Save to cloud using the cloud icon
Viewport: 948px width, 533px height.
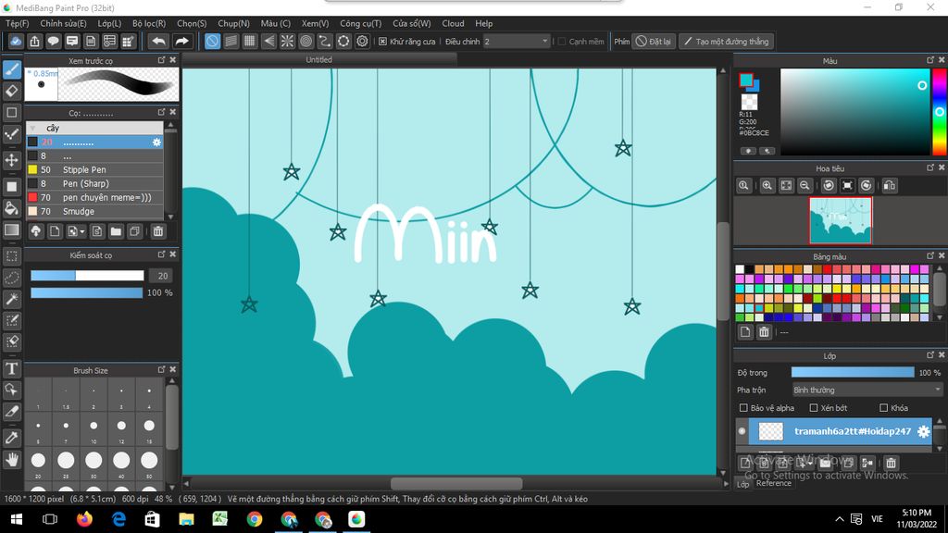click(16, 41)
